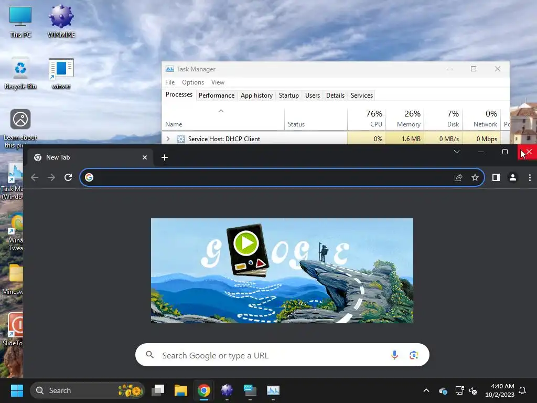Open Task Manager's View menu
Viewport: 537px width, 403px height.
click(x=218, y=82)
